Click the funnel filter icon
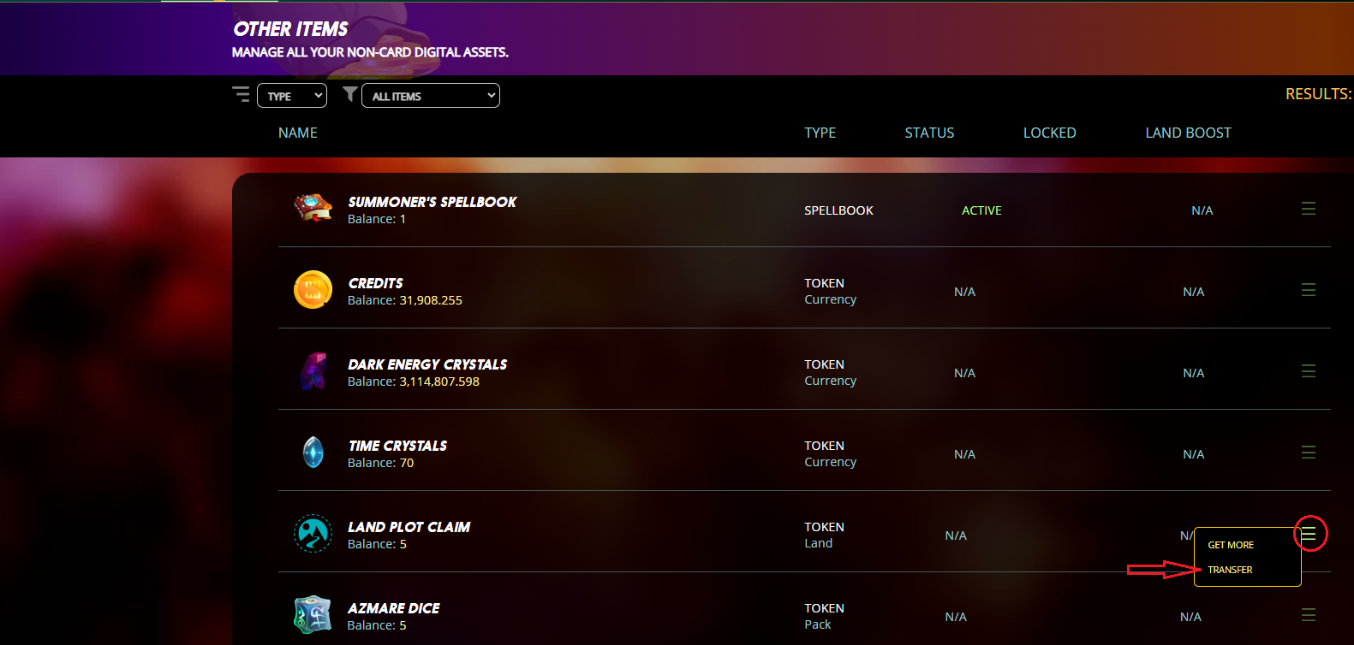 (x=349, y=94)
